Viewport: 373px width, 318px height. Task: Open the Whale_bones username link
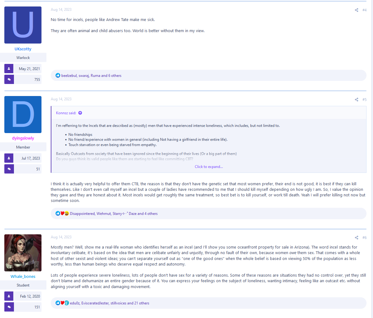coord(23,276)
